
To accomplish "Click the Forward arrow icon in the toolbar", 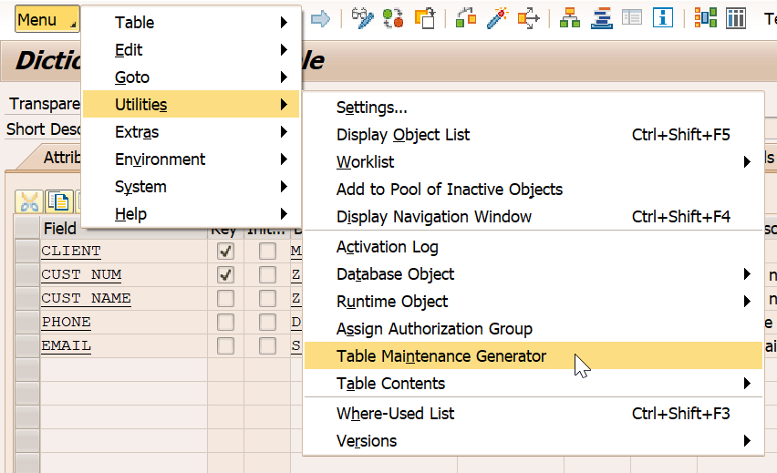I will (320, 19).
